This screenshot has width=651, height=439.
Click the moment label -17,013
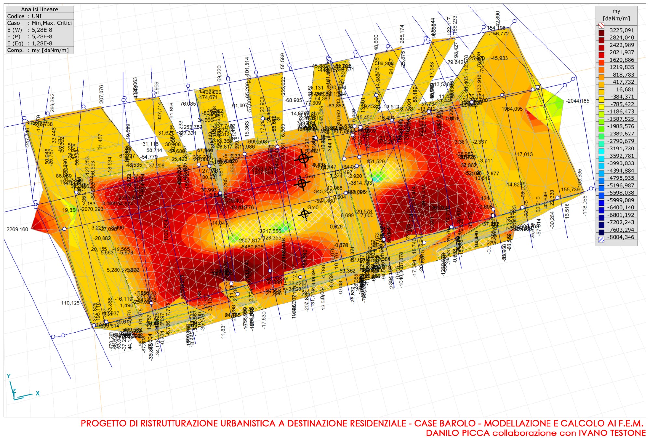[524, 154]
